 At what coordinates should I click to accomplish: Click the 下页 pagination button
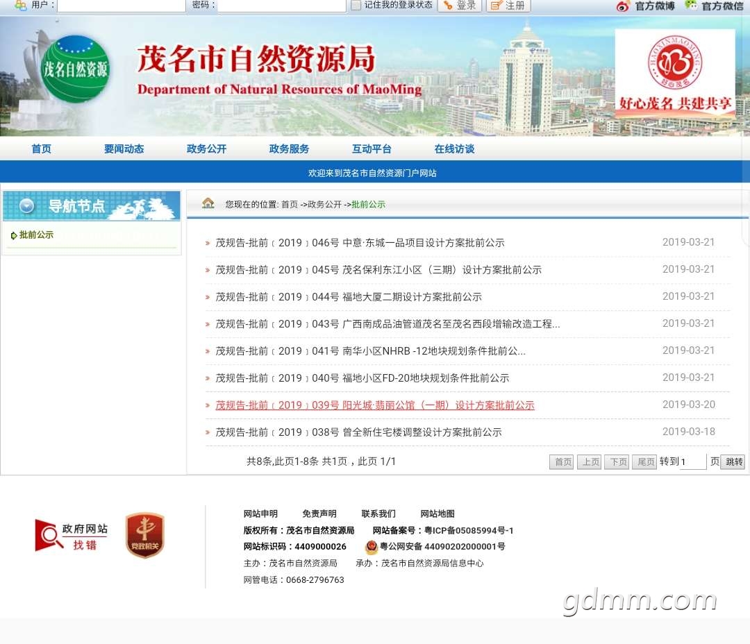pyautogui.click(x=617, y=462)
